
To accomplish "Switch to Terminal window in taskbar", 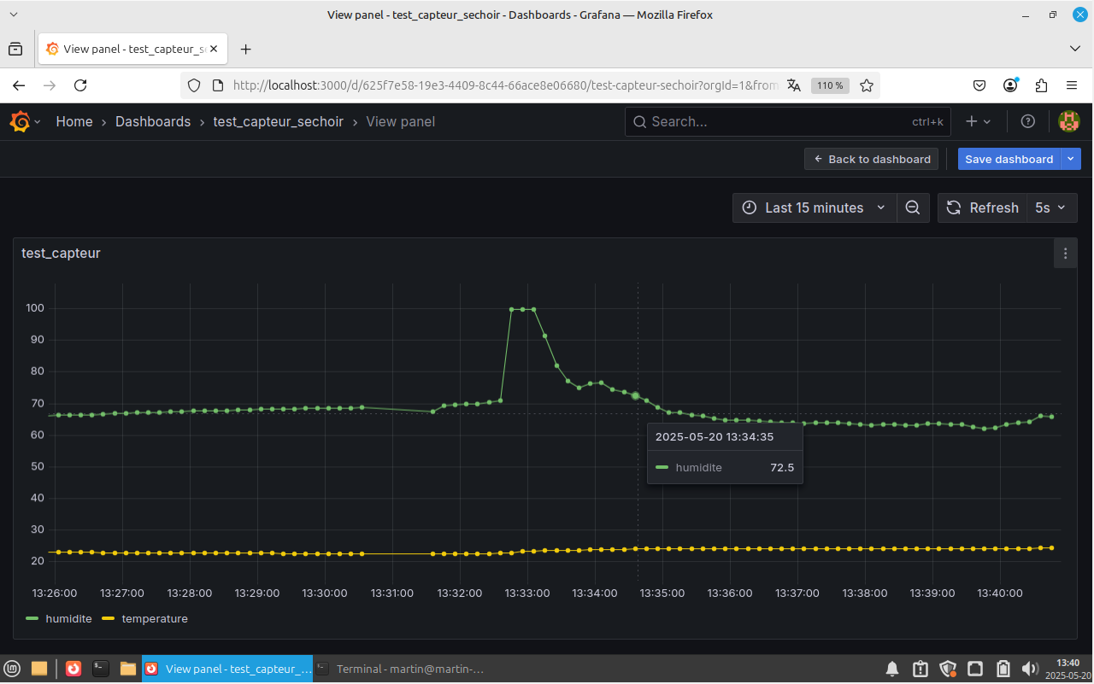I will pyautogui.click(x=400, y=669).
